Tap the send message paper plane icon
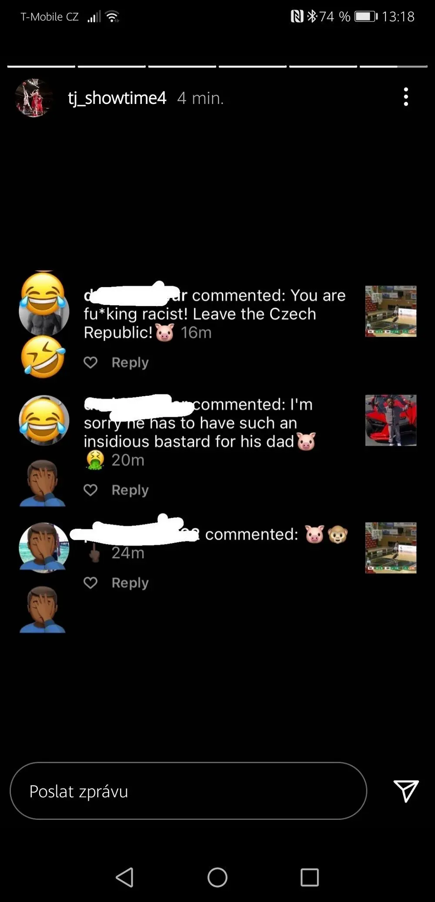The height and width of the screenshot is (902, 435). (x=406, y=791)
